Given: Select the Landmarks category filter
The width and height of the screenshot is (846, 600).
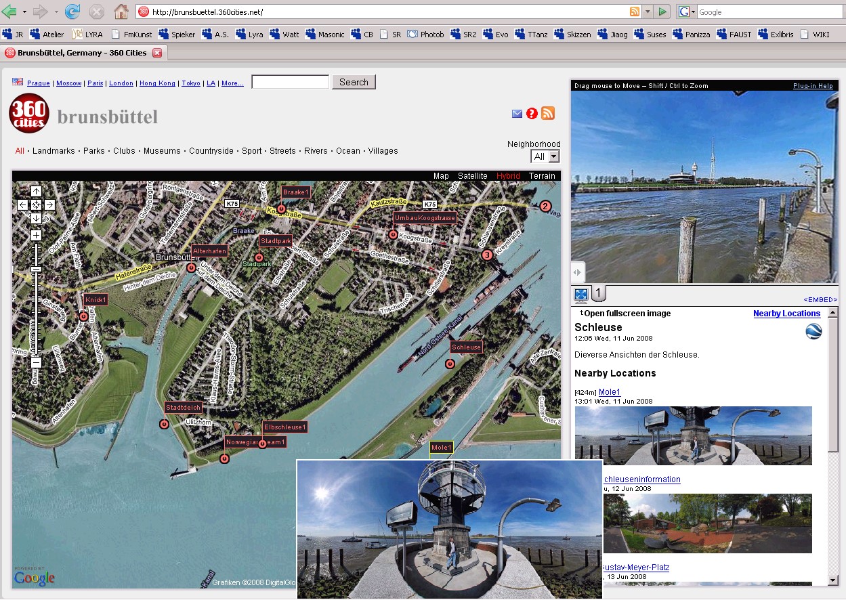Looking at the screenshot, I should [54, 151].
